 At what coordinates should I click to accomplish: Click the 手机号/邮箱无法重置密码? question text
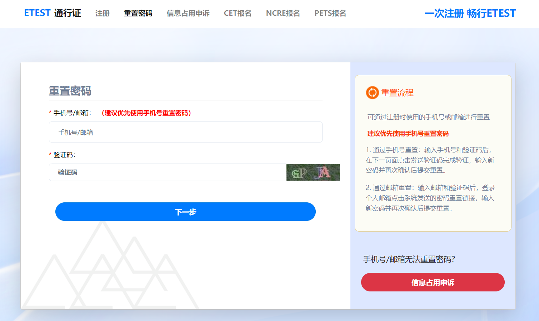[x=409, y=259]
